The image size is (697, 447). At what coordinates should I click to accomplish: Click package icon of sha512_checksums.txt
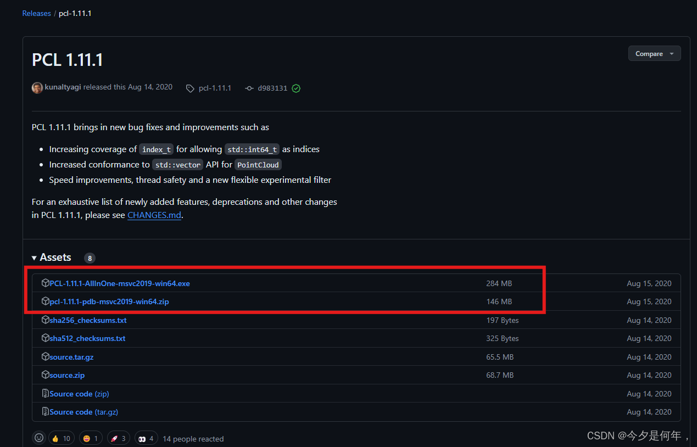click(x=46, y=338)
